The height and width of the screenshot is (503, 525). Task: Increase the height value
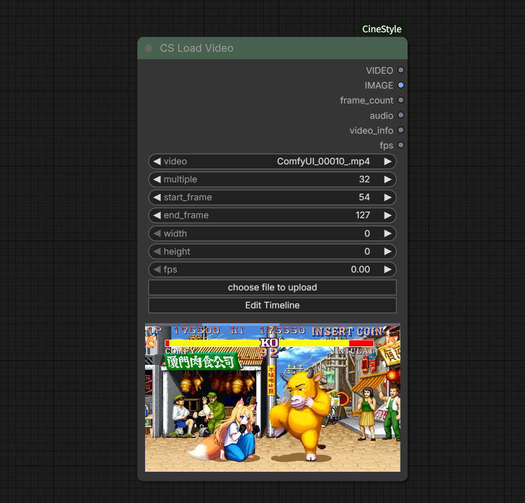[x=388, y=251]
